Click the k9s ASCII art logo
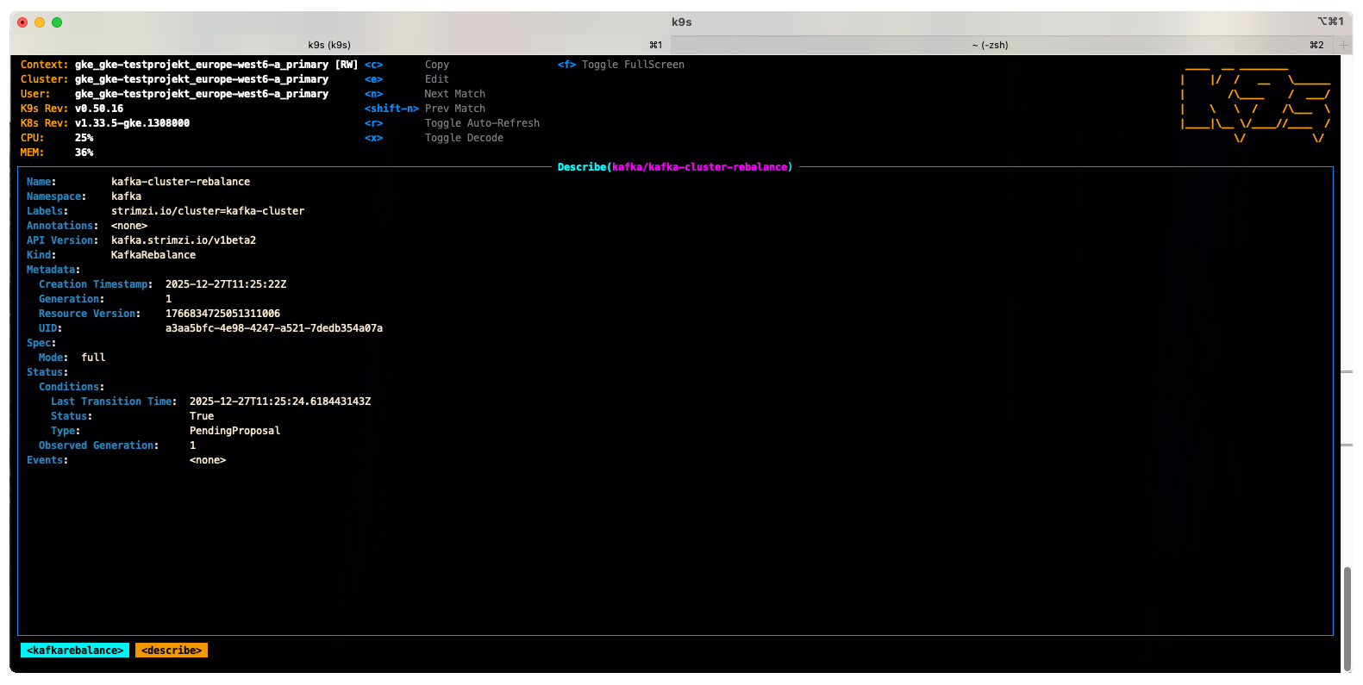The height and width of the screenshot is (685, 1363). [1255, 102]
